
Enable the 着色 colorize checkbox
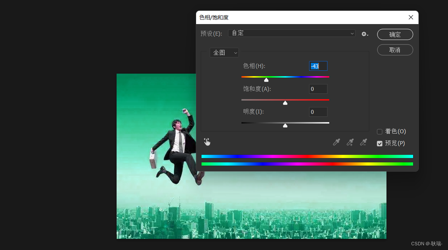coord(380,131)
